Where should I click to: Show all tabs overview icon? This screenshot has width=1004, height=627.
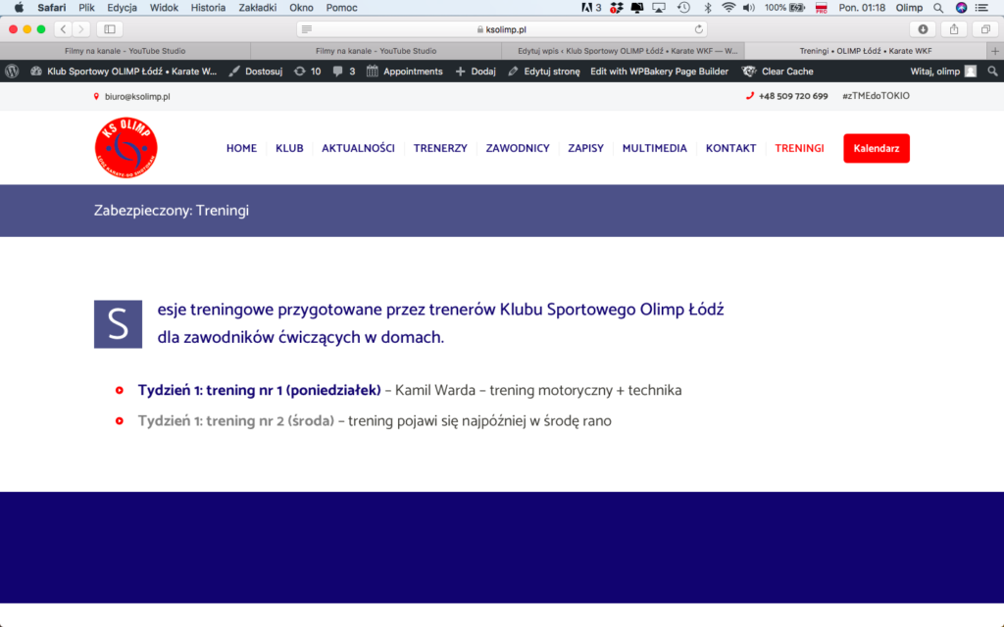click(x=984, y=29)
